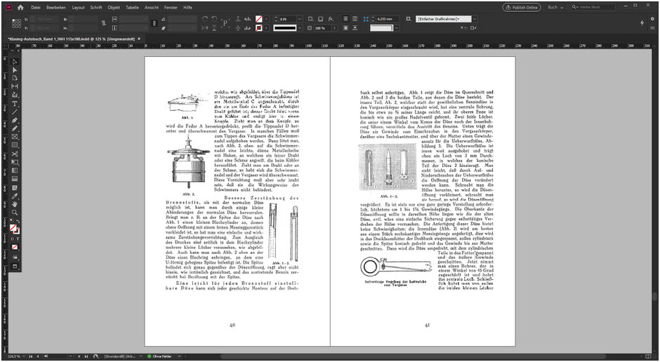Image resolution: width=660 pixels, height=362 pixels.
Task: Click the fill color swatch in control bar
Action: tap(259, 20)
